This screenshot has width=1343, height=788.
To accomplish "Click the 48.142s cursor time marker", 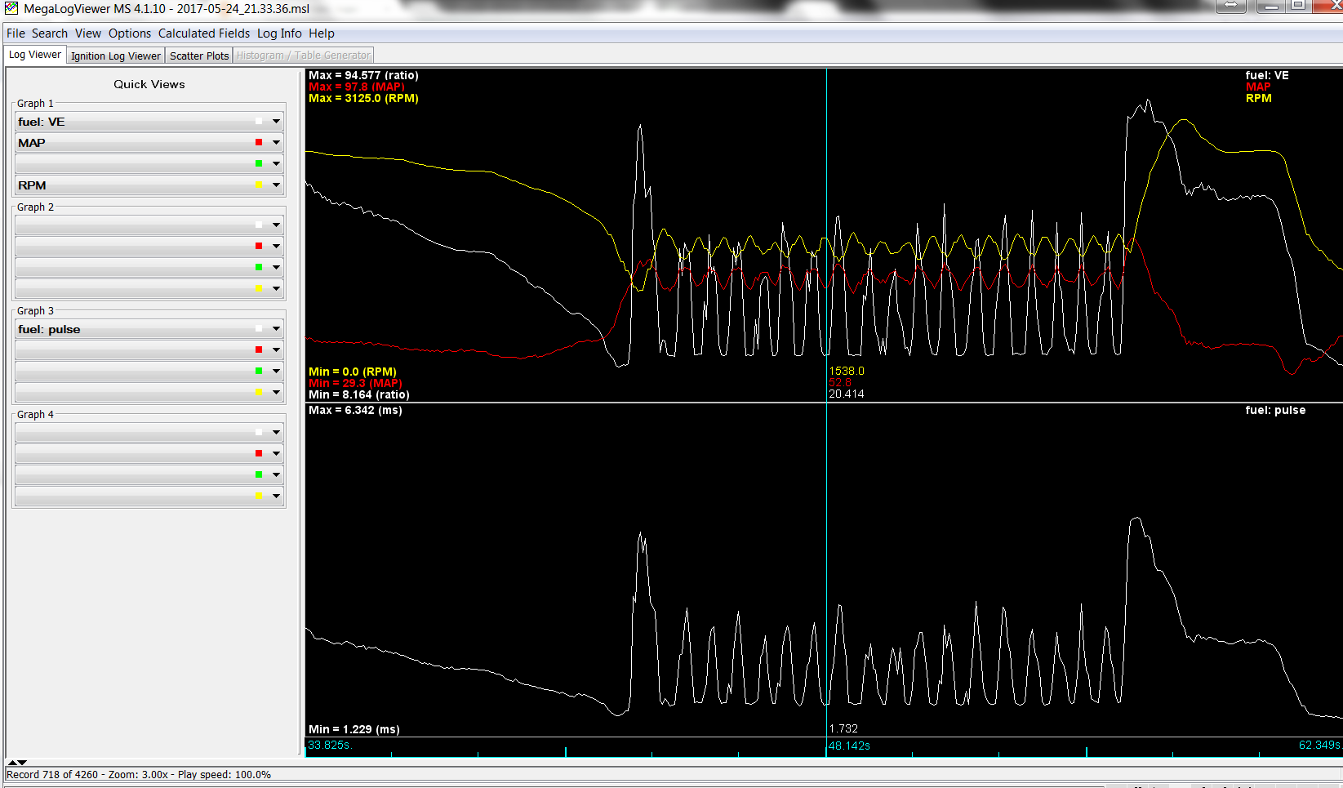I will tap(849, 746).
